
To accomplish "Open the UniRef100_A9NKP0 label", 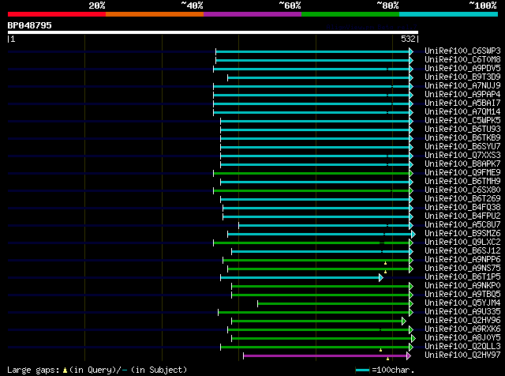I will tap(462, 286).
